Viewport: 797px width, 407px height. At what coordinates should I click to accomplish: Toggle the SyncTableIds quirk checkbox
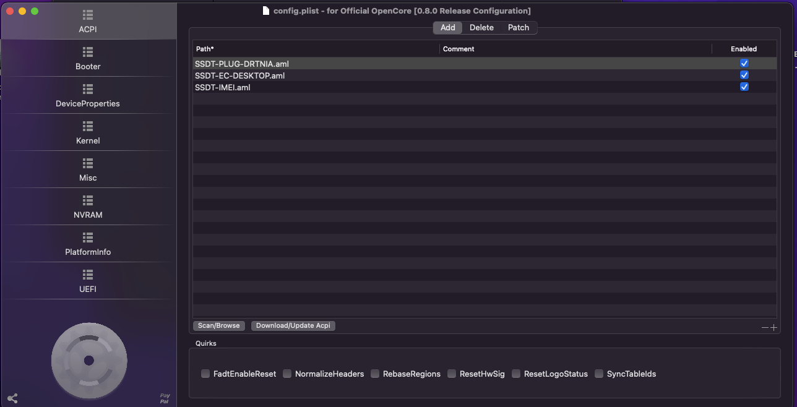pyautogui.click(x=599, y=374)
